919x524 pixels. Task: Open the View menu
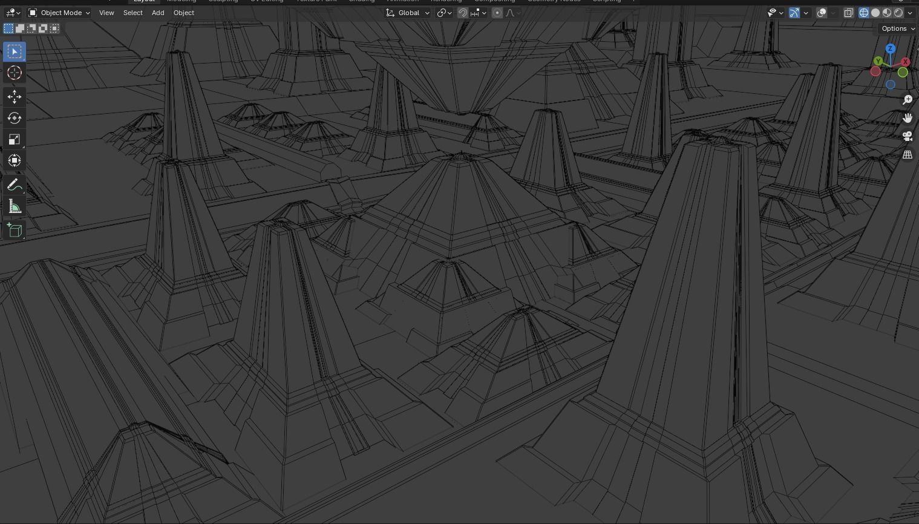coord(106,13)
